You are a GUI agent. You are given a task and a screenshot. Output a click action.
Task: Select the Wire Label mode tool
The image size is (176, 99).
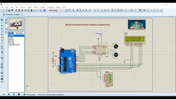click(2, 29)
